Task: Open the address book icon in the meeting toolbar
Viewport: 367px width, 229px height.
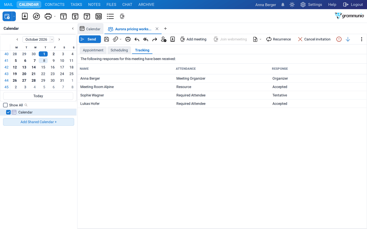Action: click(173, 39)
